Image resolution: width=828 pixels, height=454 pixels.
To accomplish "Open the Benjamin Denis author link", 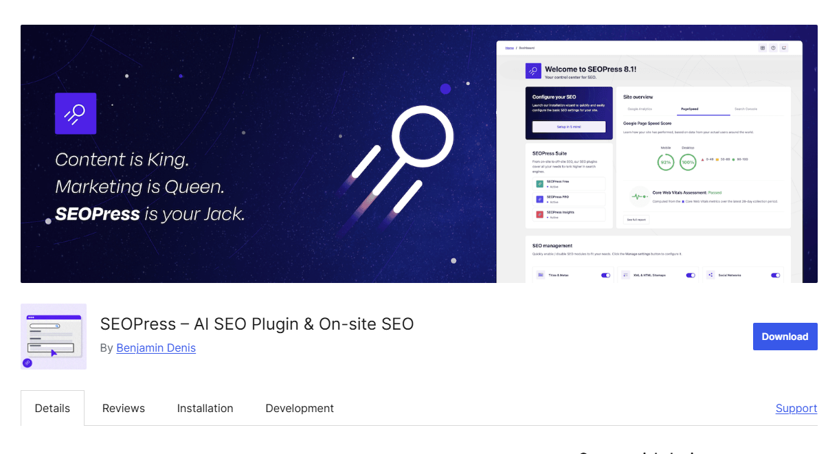I will click(156, 348).
